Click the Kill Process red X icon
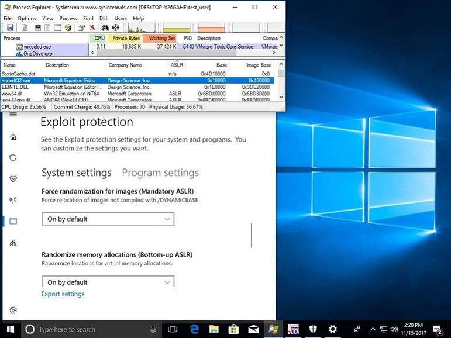 pos(92,27)
